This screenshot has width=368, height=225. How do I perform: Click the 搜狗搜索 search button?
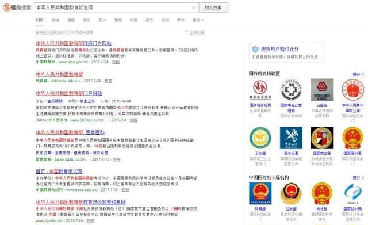[x=213, y=7]
